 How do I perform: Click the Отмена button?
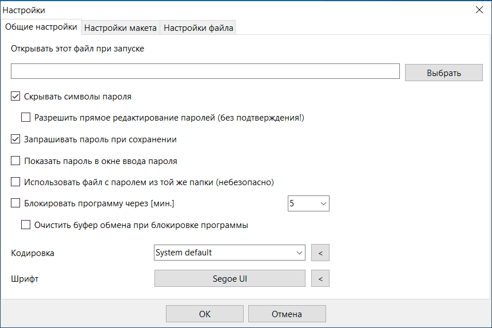pyautogui.click(x=287, y=314)
